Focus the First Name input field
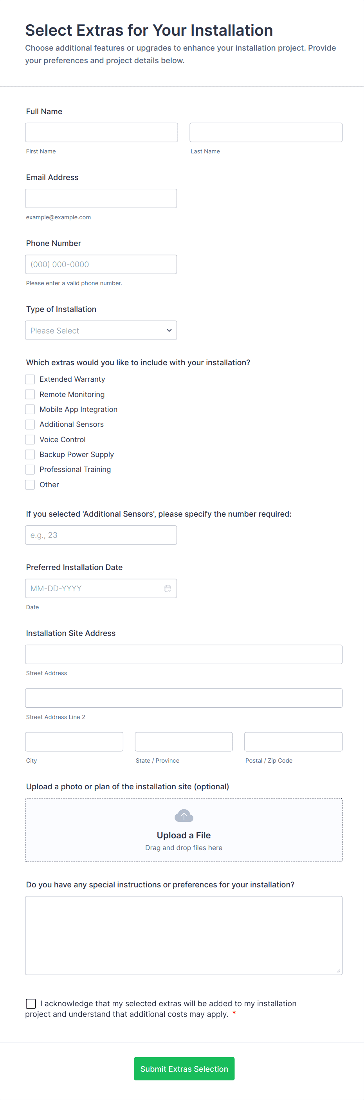The height and width of the screenshot is (1100, 364). click(x=101, y=132)
